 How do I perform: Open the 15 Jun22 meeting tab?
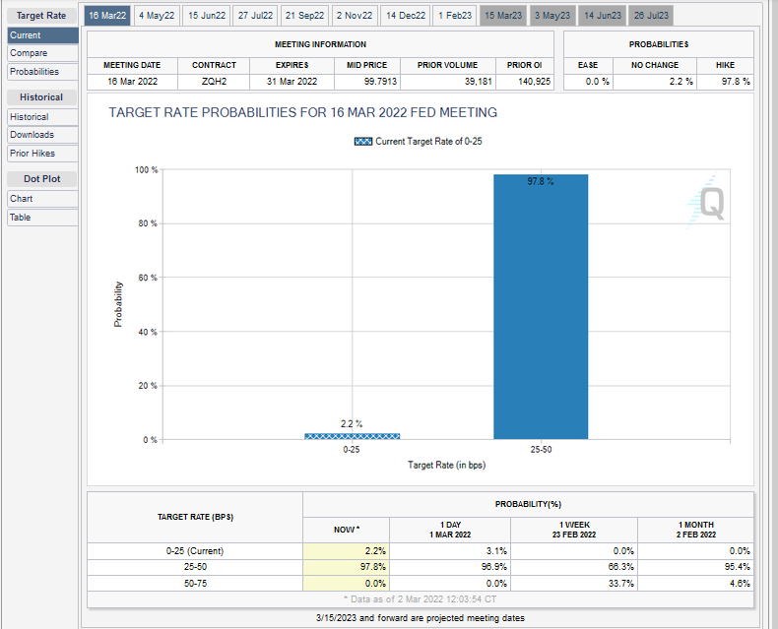pyautogui.click(x=207, y=16)
